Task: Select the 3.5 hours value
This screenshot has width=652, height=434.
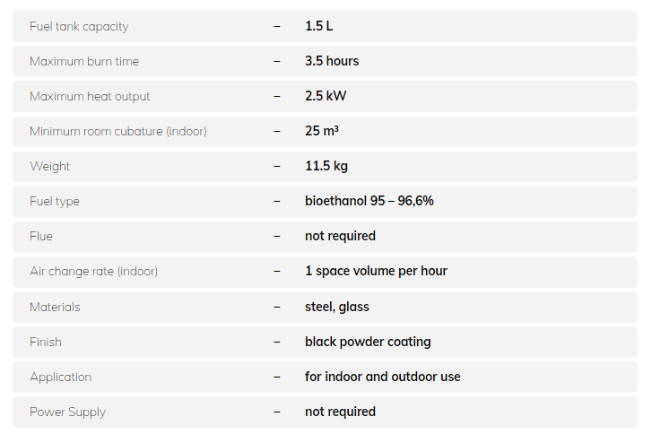Action: click(332, 61)
